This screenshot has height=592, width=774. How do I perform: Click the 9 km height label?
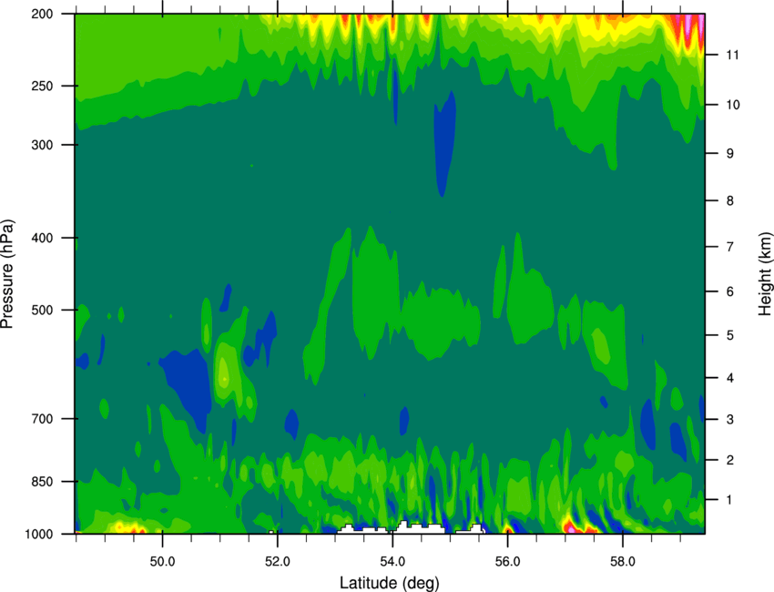point(729,154)
